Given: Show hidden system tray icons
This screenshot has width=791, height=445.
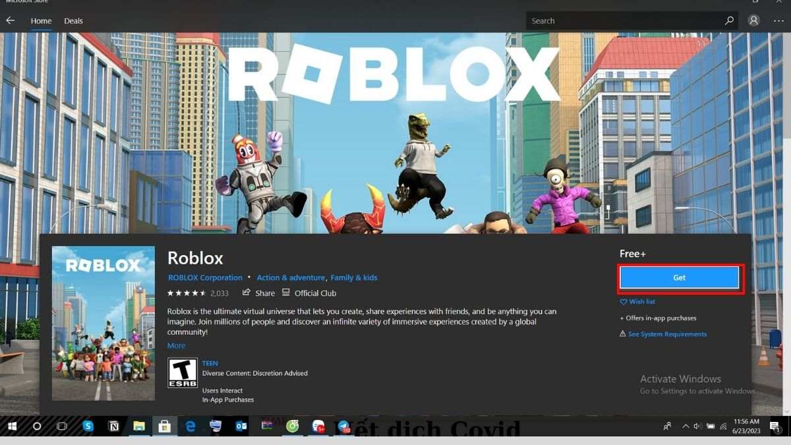Looking at the screenshot, I should (686, 427).
